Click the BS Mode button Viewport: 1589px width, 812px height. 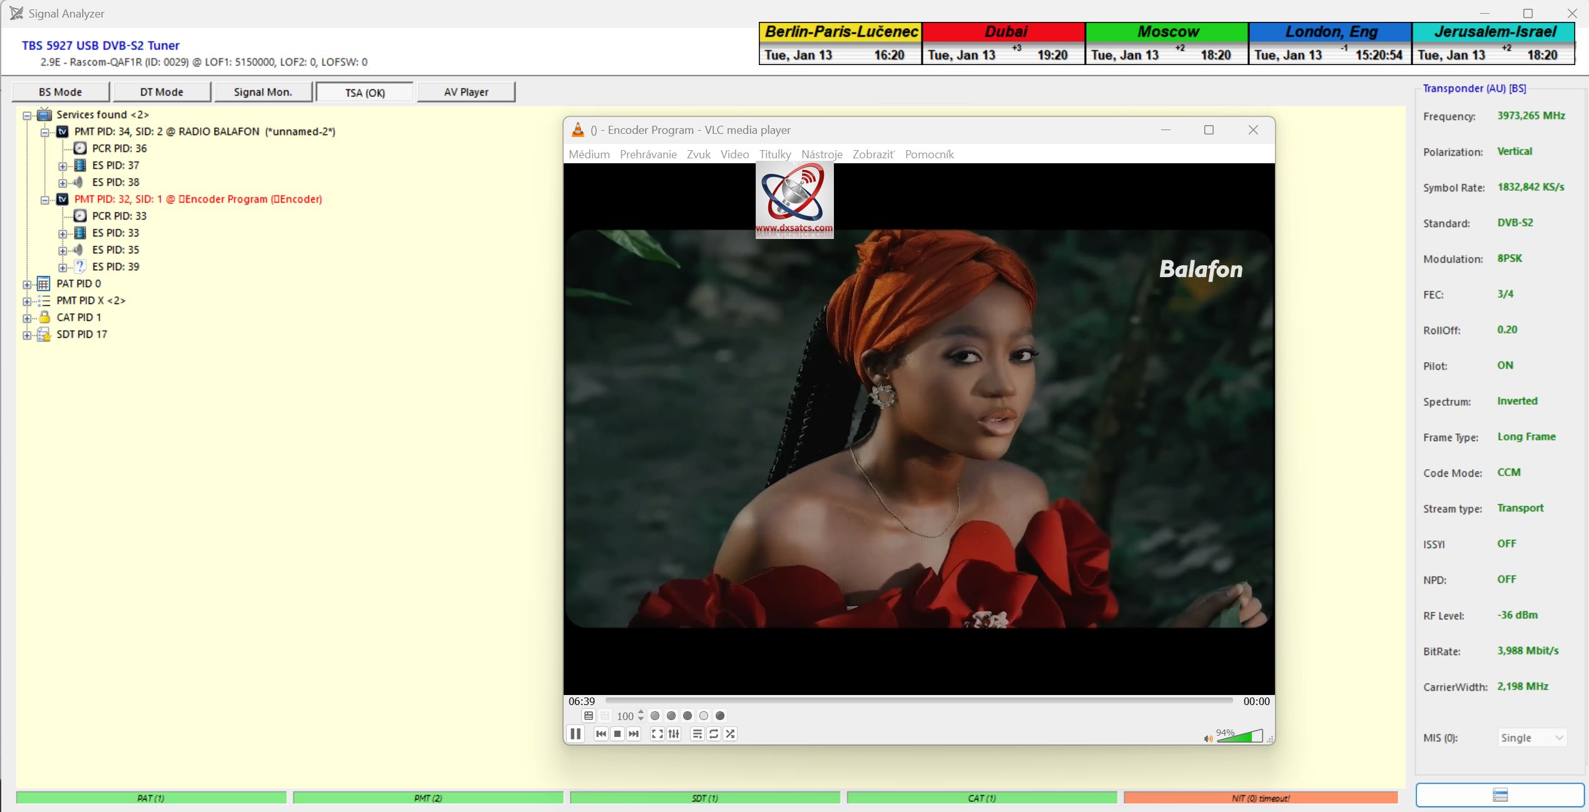[60, 92]
